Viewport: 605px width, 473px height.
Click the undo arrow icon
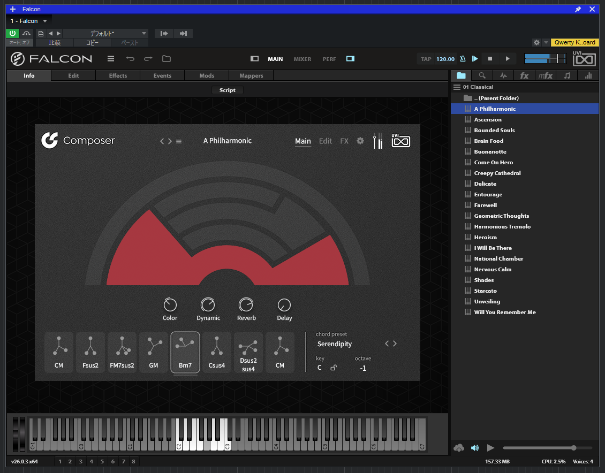click(130, 59)
